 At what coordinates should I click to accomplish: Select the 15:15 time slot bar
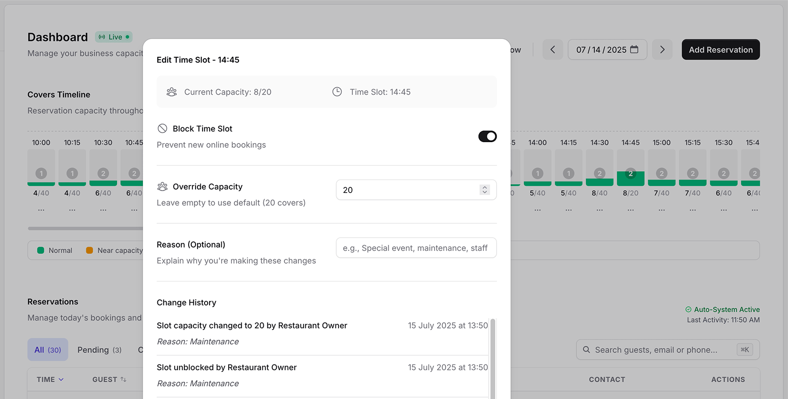click(692, 167)
